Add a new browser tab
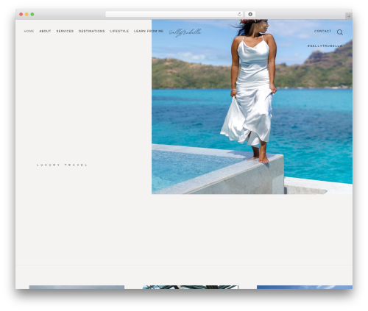The width and height of the screenshot is (368, 311). pos(349,16)
